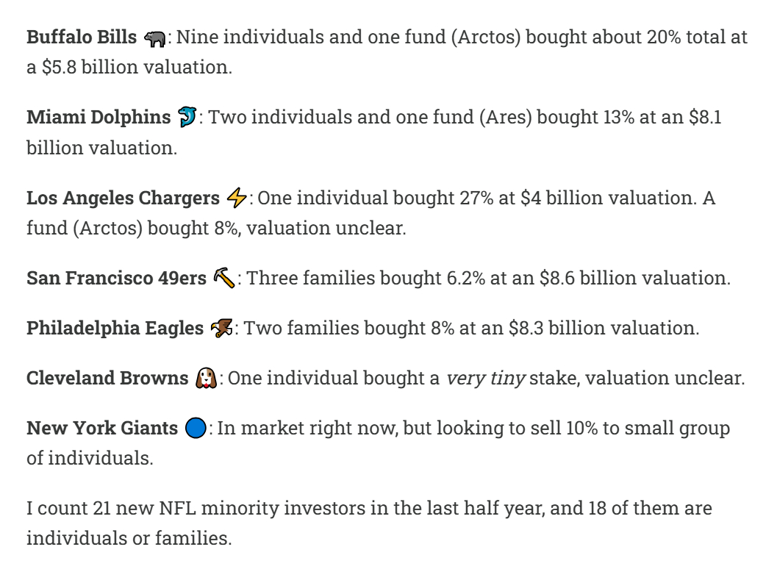Click the blue circle emoji beside Giants
766x569 pixels.
tap(195, 429)
